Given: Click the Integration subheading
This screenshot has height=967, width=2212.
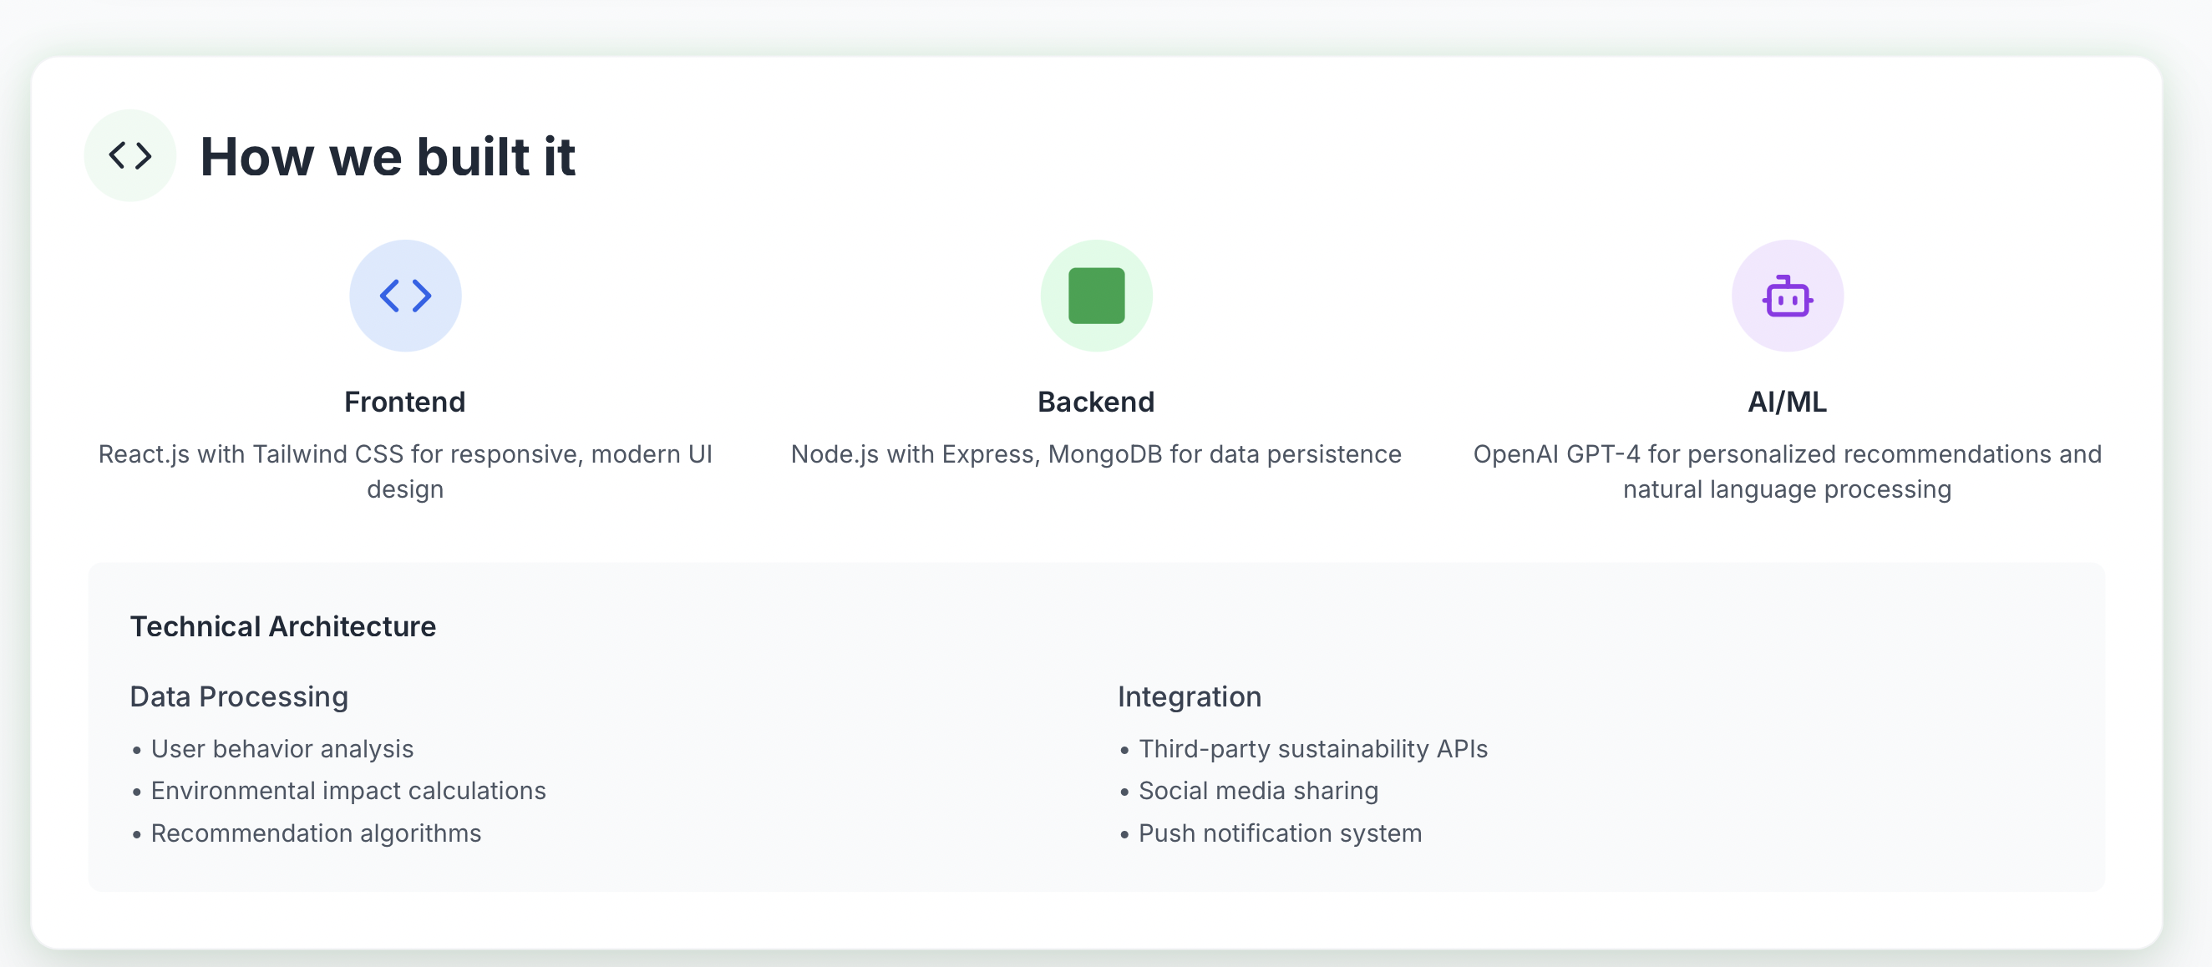Looking at the screenshot, I should pos(1190,696).
